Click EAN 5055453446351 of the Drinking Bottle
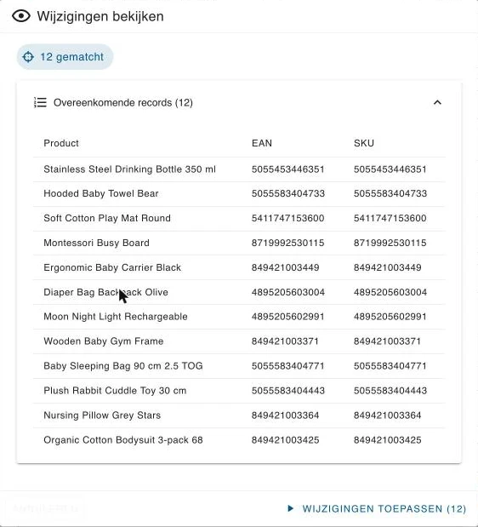 (288, 169)
